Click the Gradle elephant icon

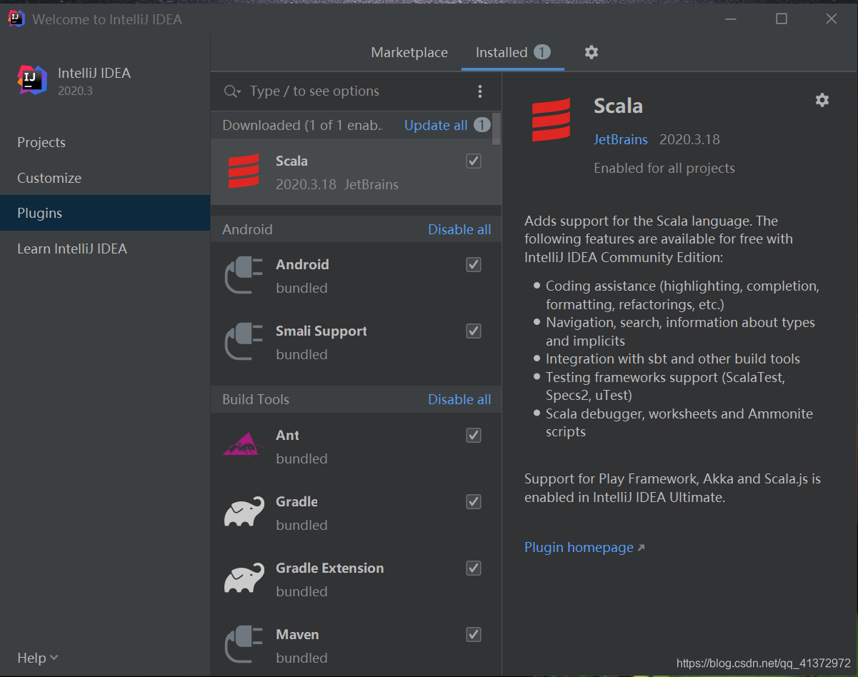click(x=244, y=512)
